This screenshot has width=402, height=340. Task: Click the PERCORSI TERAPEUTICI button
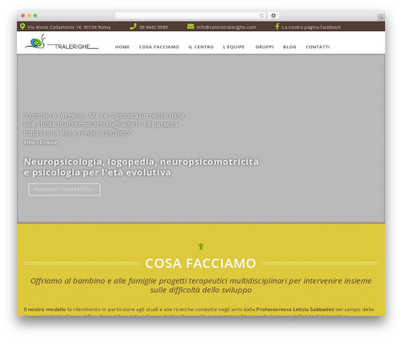click(64, 190)
